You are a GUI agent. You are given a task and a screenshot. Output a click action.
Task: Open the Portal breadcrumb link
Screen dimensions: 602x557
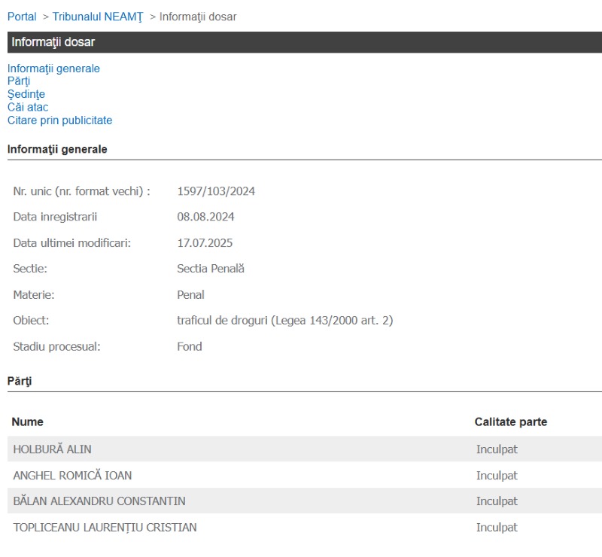point(22,17)
